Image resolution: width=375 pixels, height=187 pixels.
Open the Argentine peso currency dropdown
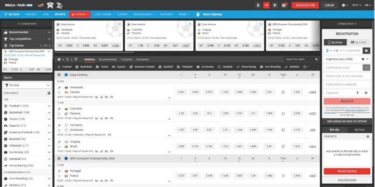(x=347, y=59)
